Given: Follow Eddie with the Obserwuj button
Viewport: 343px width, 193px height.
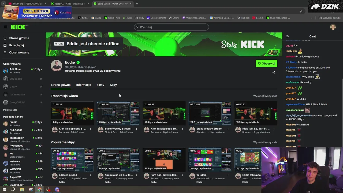Looking at the screenshot, I should coord(266,64).
